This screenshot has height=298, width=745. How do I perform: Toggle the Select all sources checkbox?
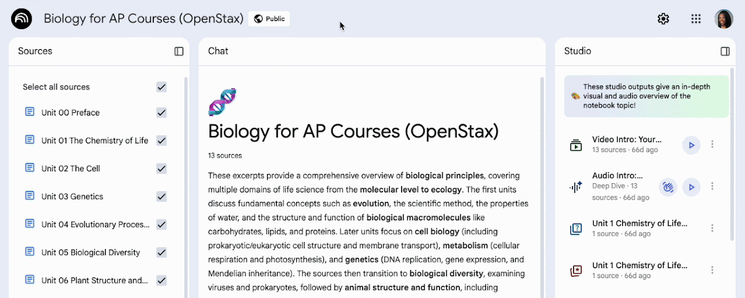point(161,87)
